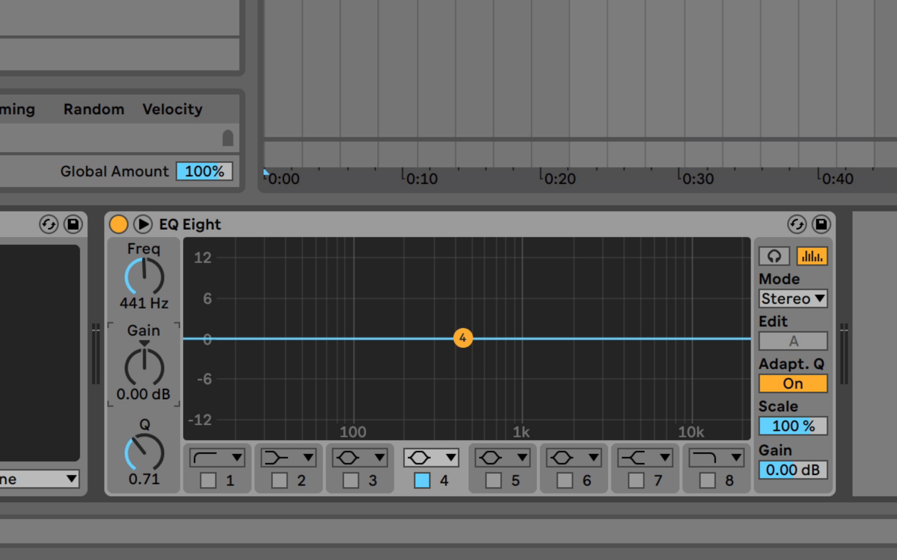Screen dimensions: 897x560
Task: Click the output Gain 0.00 dB field
Action: click(x=793, y=470)
